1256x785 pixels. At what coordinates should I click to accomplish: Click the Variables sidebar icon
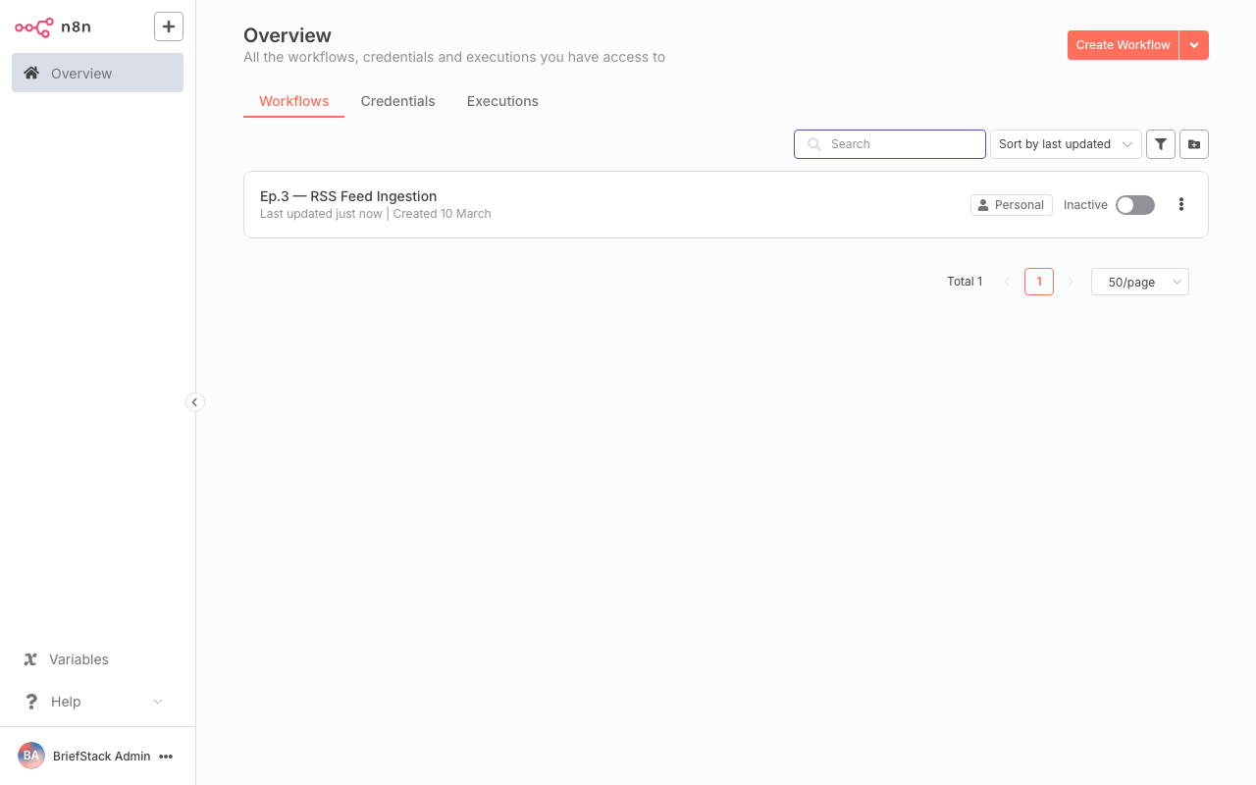pyautogui.click(x=28, y=659)
